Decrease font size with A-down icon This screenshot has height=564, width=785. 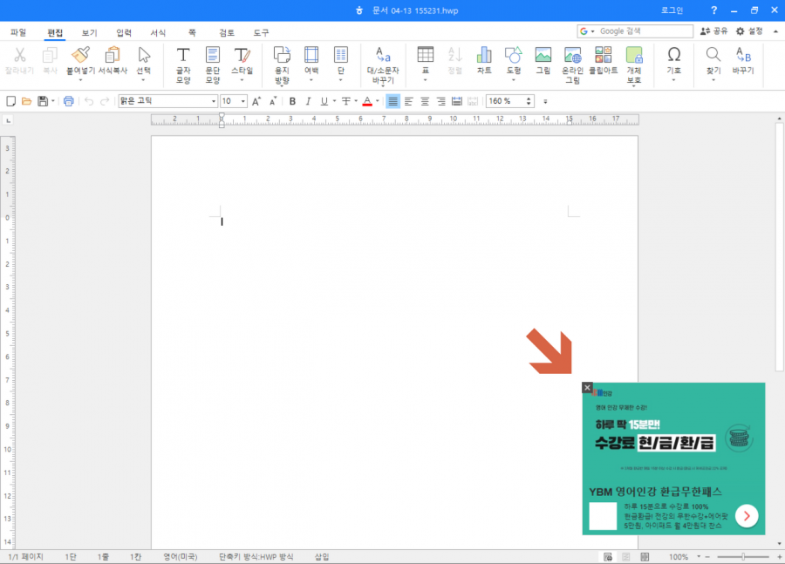pos(273,101)
